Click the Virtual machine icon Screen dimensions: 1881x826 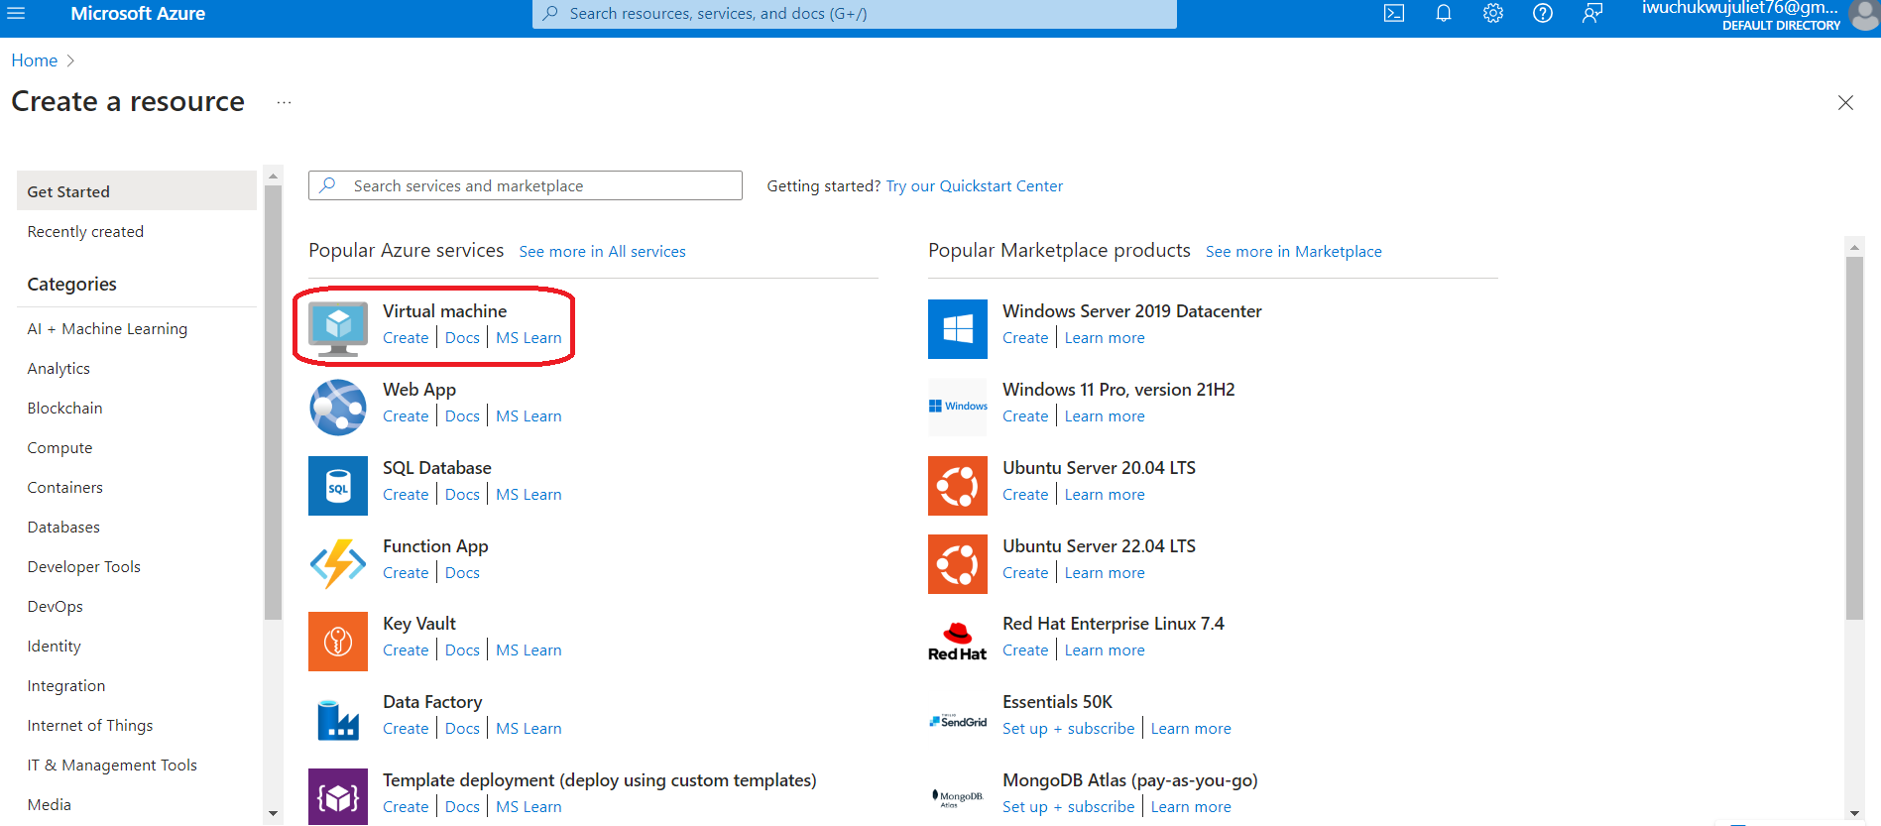pyautogui.click(x=338, y=329)
